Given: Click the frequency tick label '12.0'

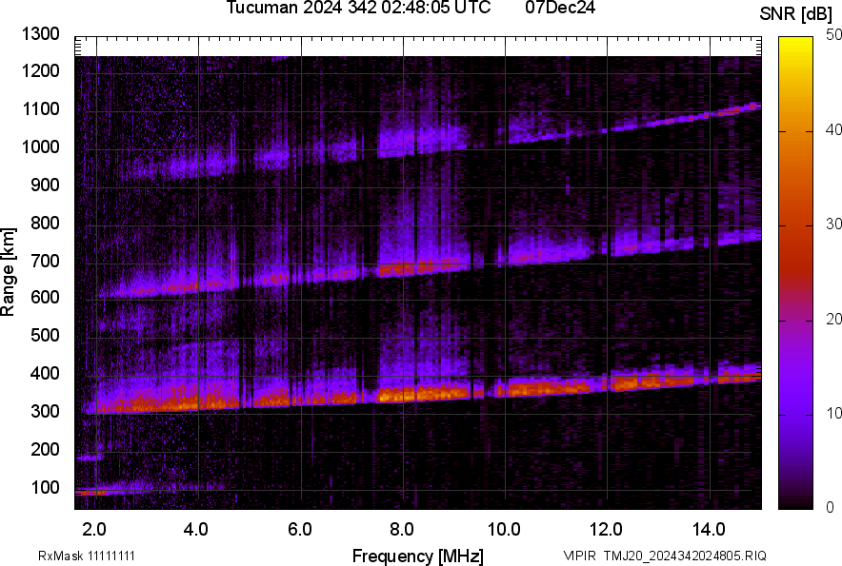Looking at the screenshot, I should [x=607, y=530].
